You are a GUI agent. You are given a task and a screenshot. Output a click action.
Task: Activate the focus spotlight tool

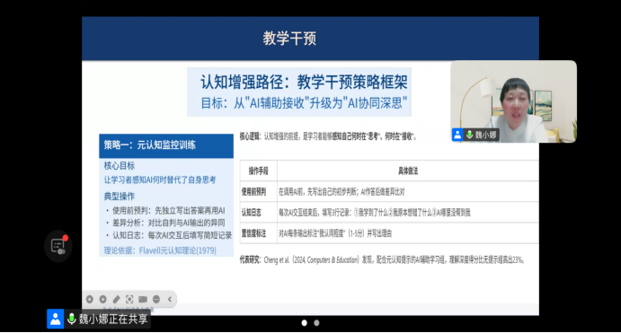129,300
